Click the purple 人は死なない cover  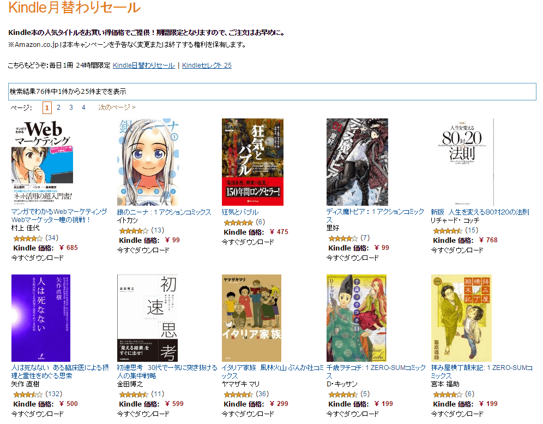click(41, 318)
